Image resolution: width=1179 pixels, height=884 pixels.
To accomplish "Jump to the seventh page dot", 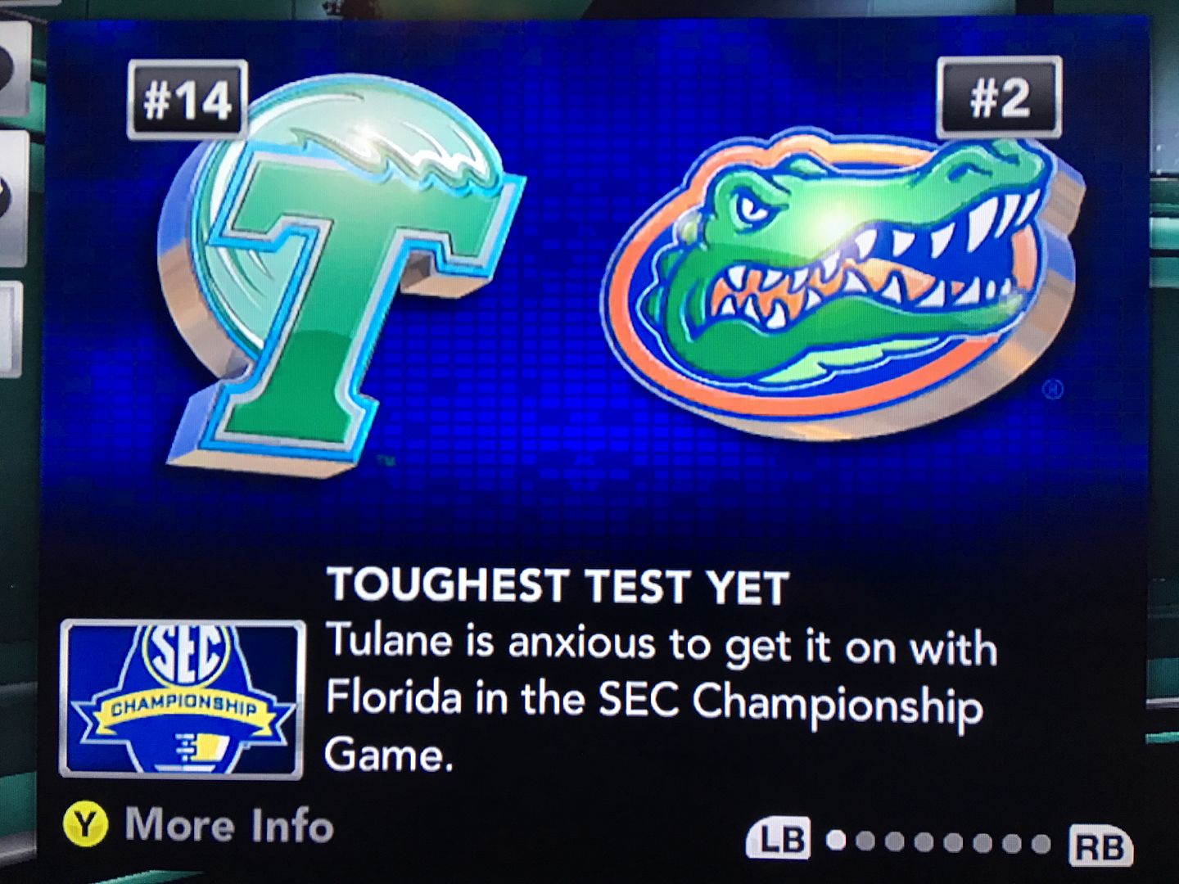I will [x=1012, y=843].
